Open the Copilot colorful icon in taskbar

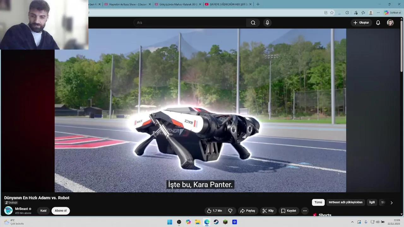188,222
